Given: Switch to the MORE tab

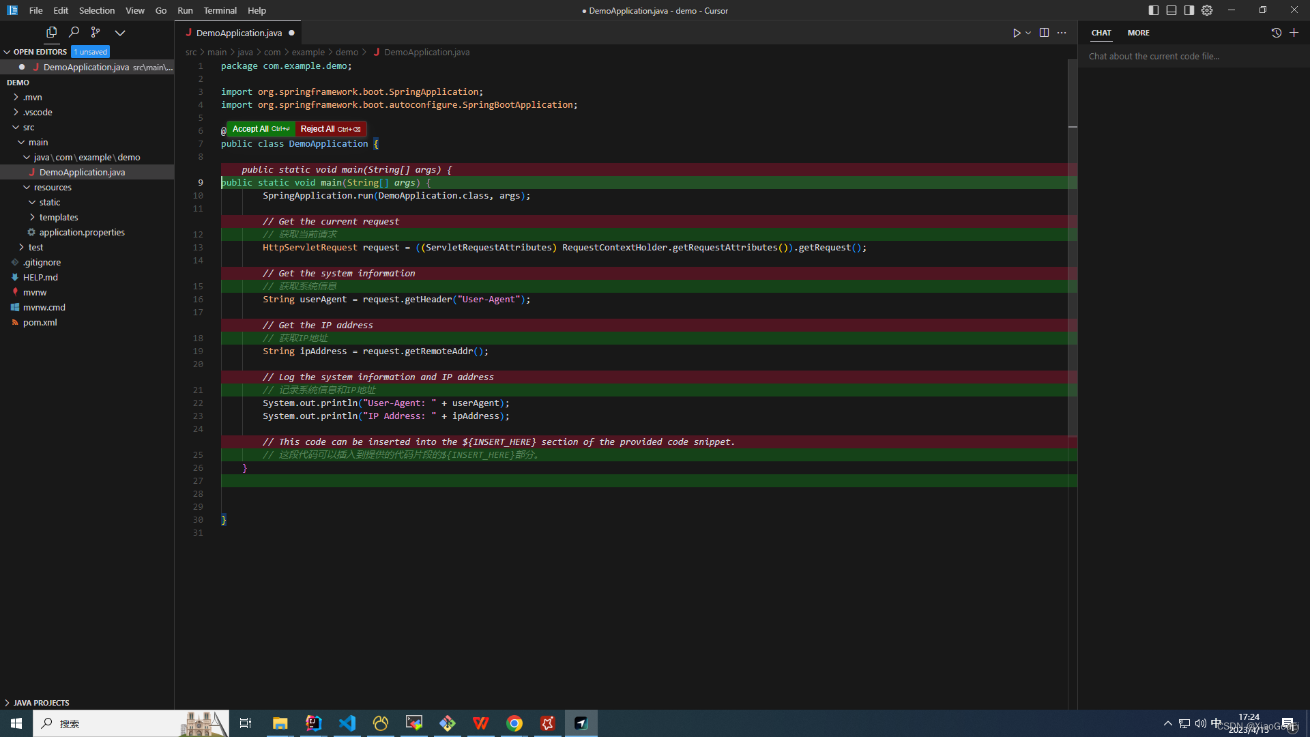Looking at the screenshot, I should (1138, 33).
